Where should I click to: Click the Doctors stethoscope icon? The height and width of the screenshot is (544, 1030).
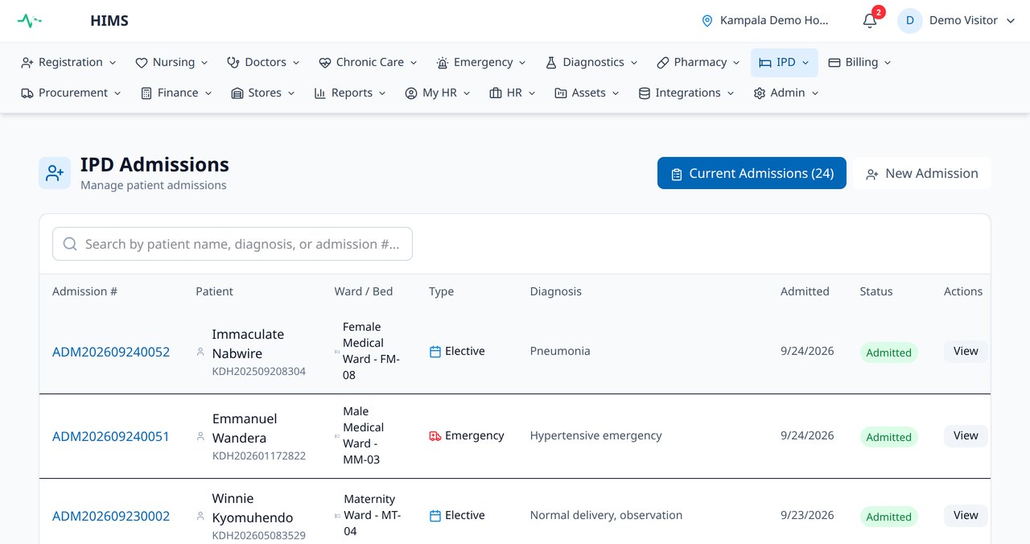233,63
